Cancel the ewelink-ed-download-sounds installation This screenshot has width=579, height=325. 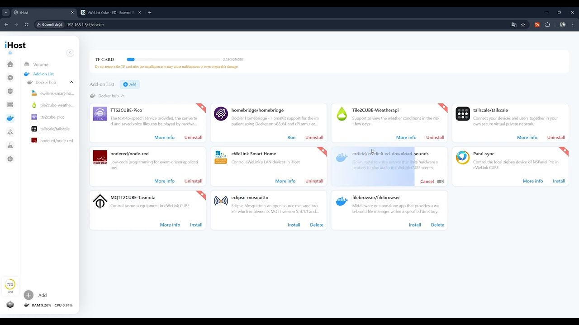tap(427, 181)
